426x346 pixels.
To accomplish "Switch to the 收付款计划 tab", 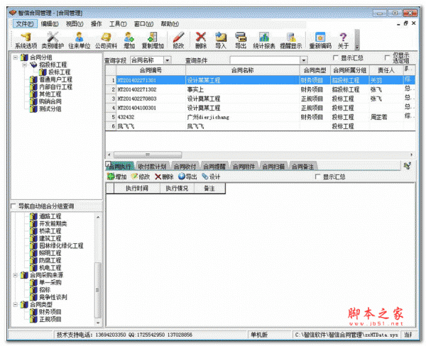I will click(x=152, y=167).
